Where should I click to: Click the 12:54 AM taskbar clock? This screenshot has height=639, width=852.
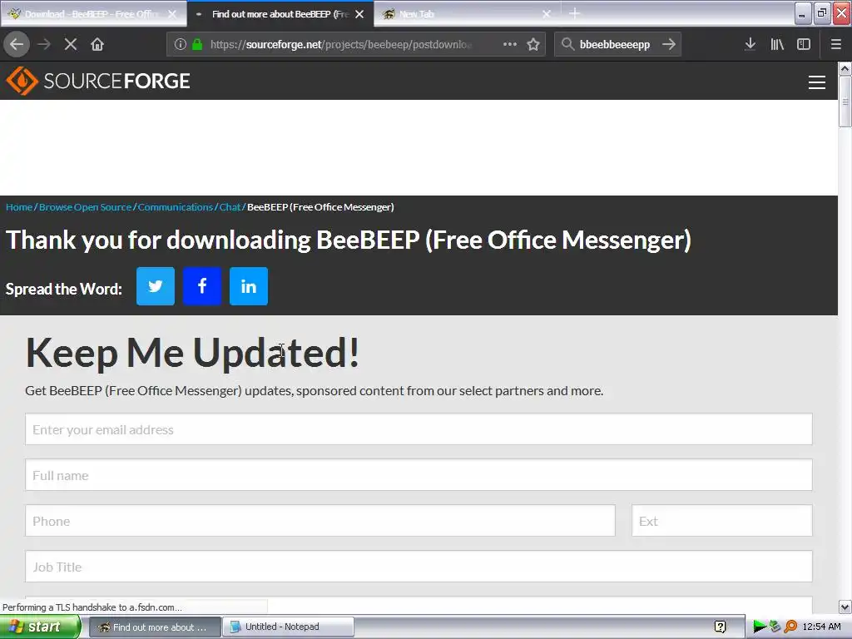(821, 627)
